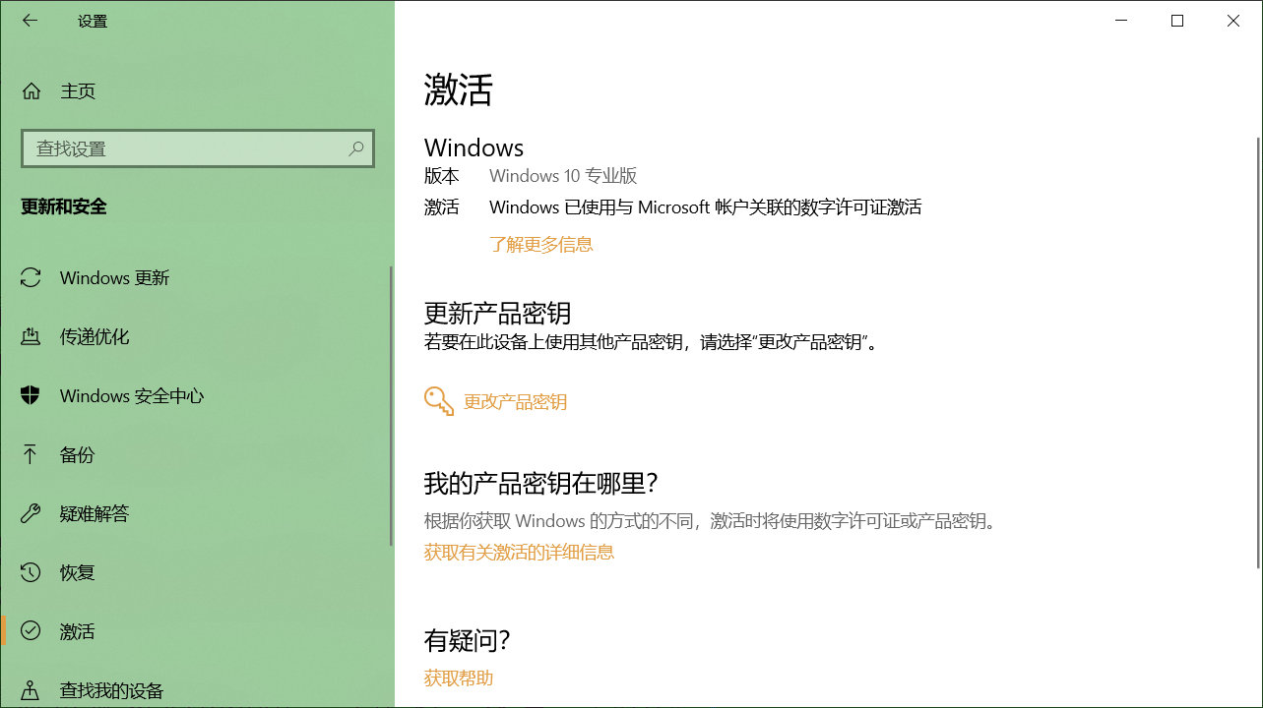Viewport: 1263px width, 708px height.
Task: Open 了解更多信息 link
Action: coord(540,243)
